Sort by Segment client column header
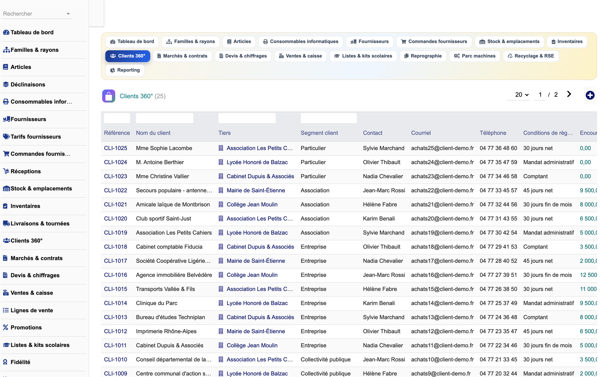This screenshot has height=377, width=610. click(x=319, y=133)
